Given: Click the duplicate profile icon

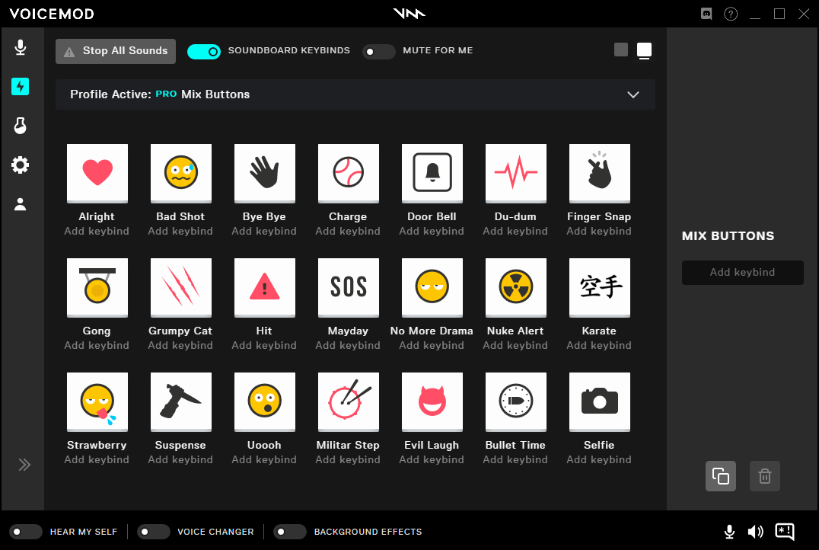Looking at the screenshot, I should point(720,476).
